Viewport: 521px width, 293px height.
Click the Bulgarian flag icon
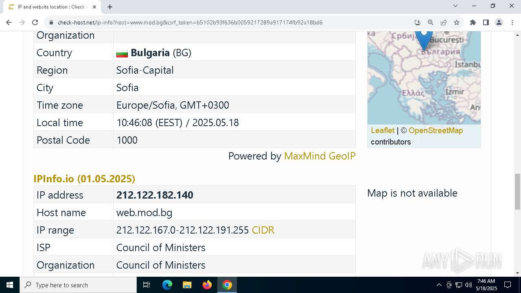coord(122,53)
